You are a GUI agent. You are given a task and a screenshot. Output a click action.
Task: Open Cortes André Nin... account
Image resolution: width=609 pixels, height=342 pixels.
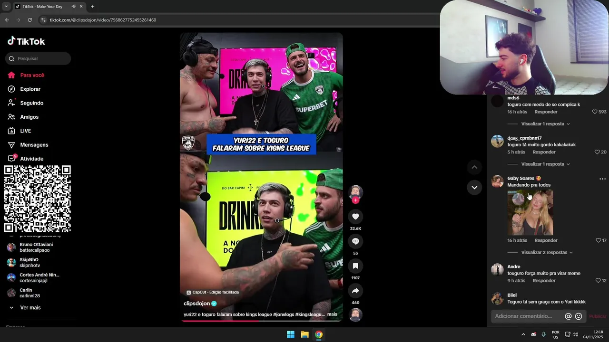pyautogui.click(x=39, y=278)
